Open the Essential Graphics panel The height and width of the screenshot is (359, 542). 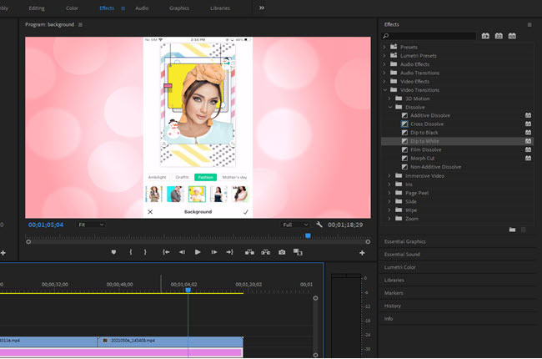[x=404, y=241]
